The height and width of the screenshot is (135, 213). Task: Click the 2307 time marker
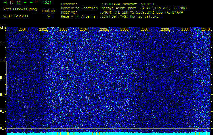pos(145,29)
